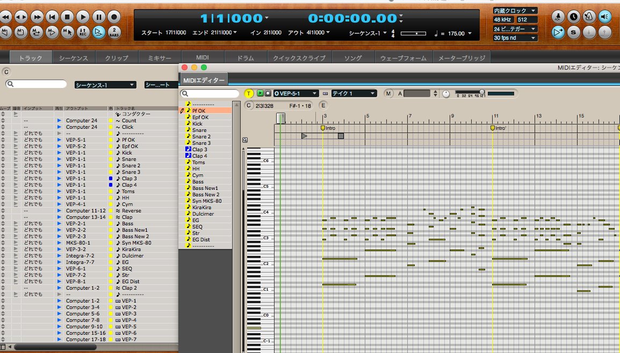The image size is (620, 353).
Task: Click the automation stepper arrows beside A
Action: tap(435, 93)
